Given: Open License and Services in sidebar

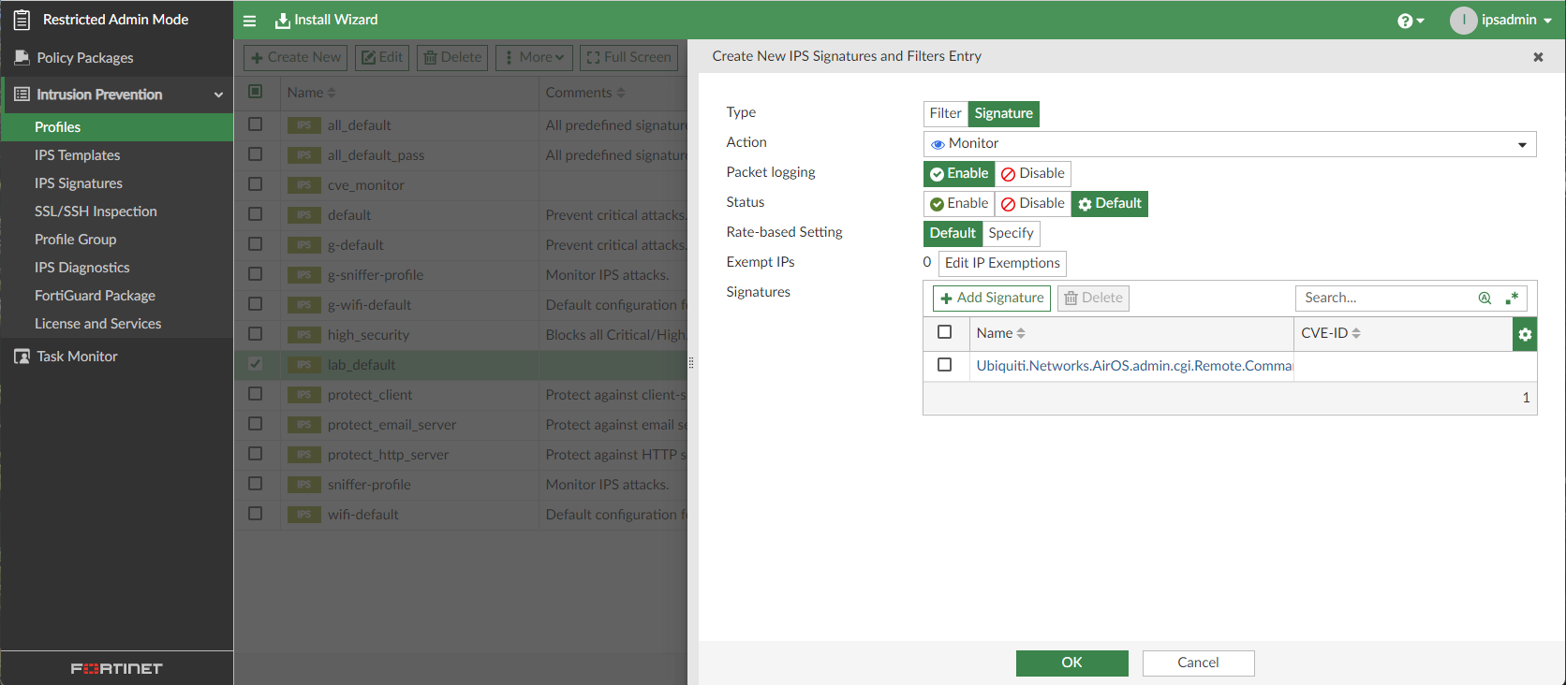Looking at the screenshot, I should (97, 324).
